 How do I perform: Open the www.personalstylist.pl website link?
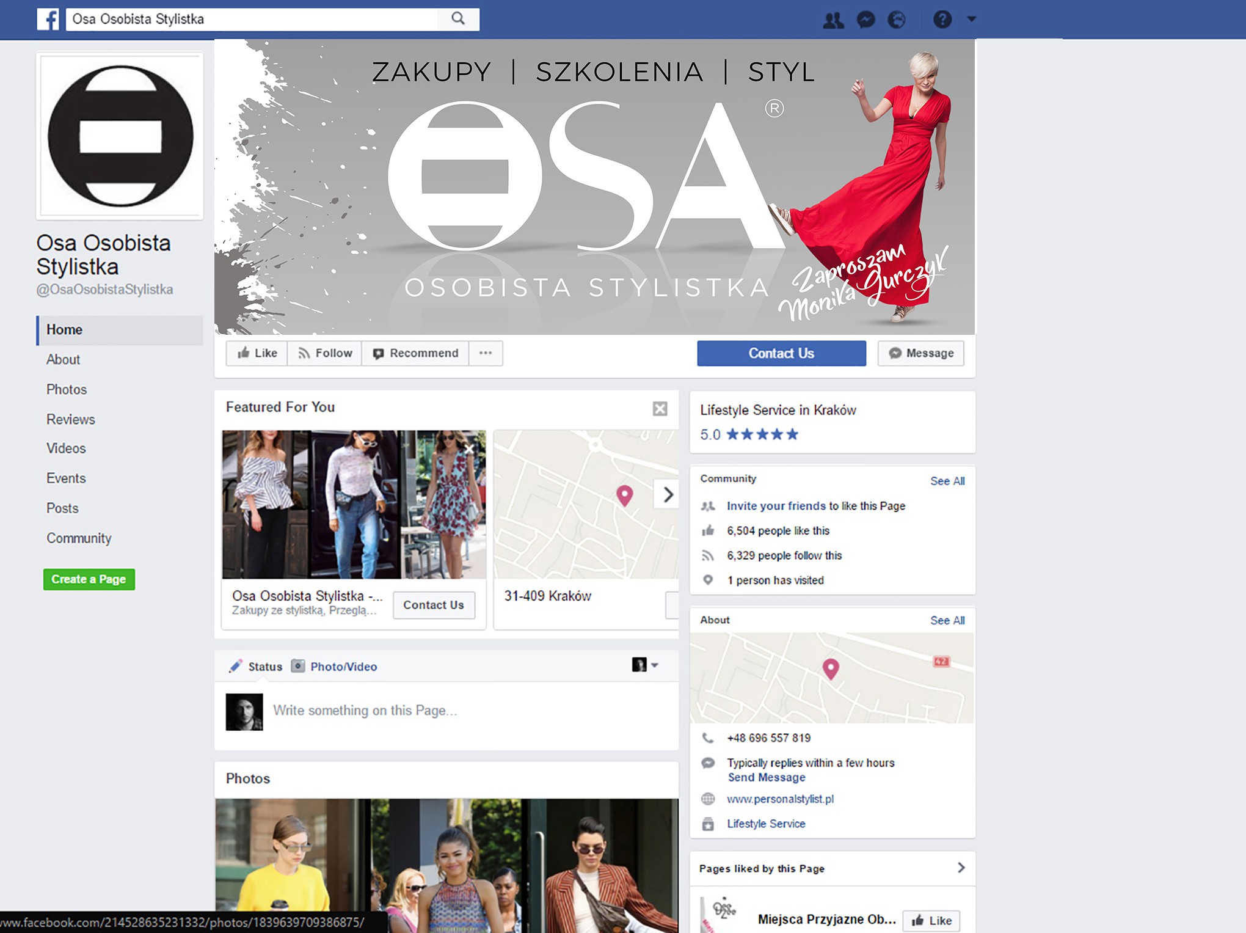point(780,799)
